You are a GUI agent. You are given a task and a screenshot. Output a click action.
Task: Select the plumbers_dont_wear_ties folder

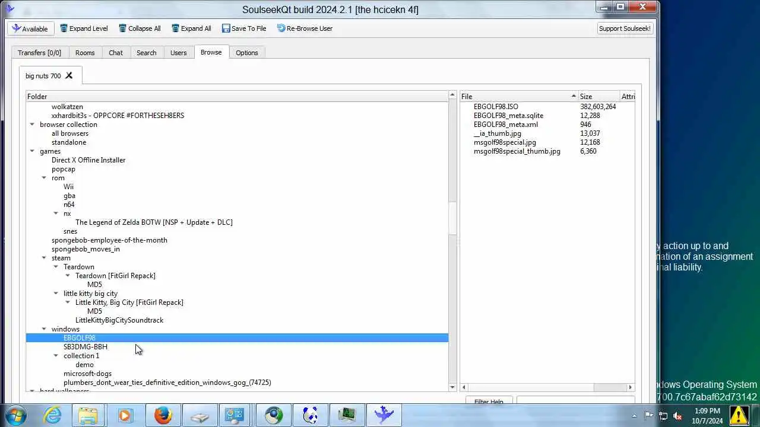tap(167, 383)
